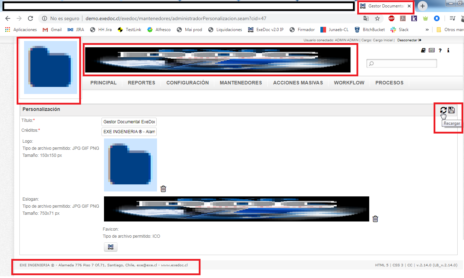Delete the Logo image with trash icon
This screenshot has width=464, height=278.
(163, 189)
